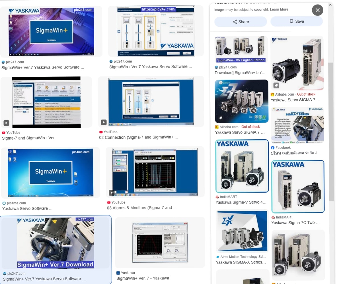Click the share icon in Share button
Screen dimensions: 339x284
click(x=235, y=22)
